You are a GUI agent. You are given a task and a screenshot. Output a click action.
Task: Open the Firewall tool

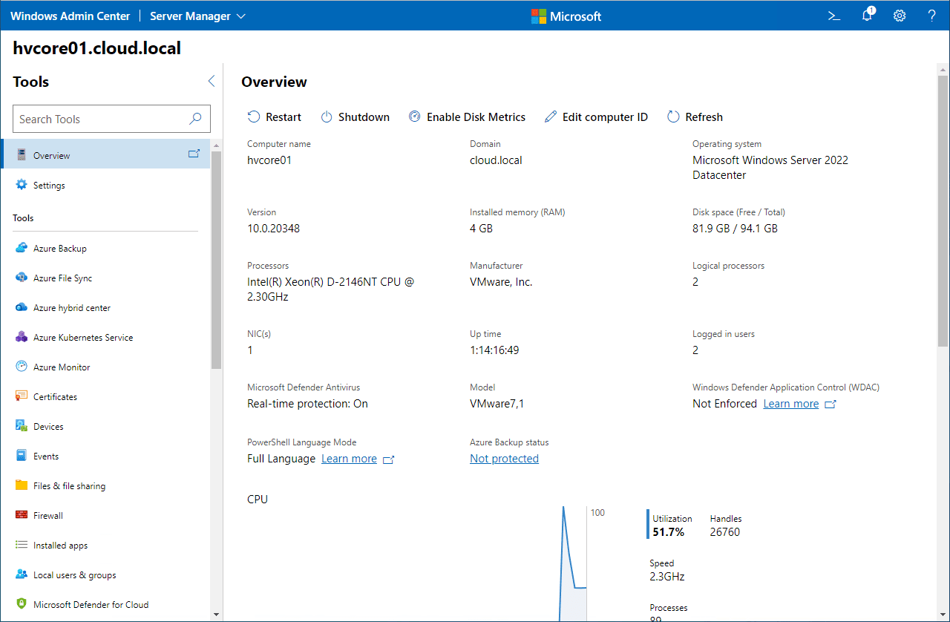pyautogui.click(x=47, y=516)
